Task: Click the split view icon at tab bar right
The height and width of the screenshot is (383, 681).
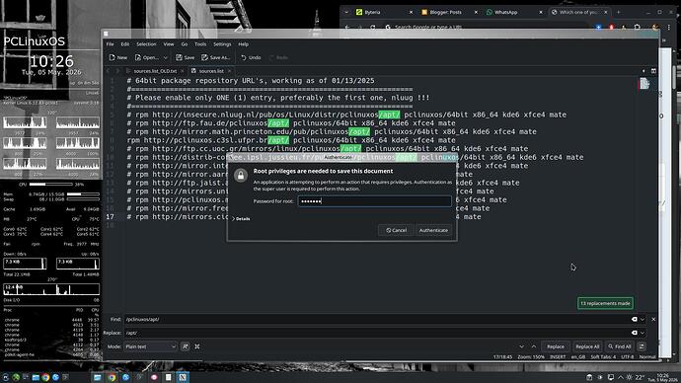Action: [653, 71]
